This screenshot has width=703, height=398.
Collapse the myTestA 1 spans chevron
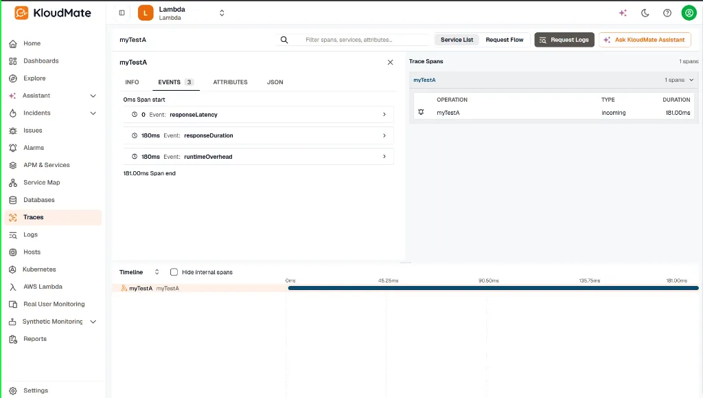(691, 80)
